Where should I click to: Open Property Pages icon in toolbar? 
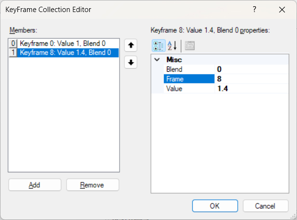pos(189,46)
